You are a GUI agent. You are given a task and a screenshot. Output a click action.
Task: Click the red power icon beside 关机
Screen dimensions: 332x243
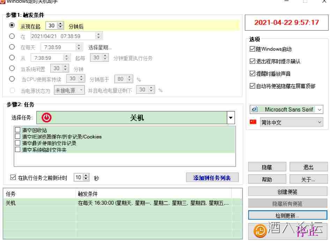(46, 118)
